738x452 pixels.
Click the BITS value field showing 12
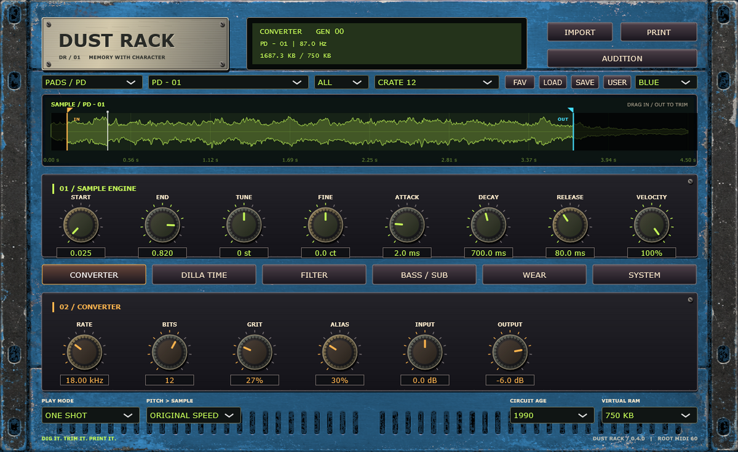170,381
